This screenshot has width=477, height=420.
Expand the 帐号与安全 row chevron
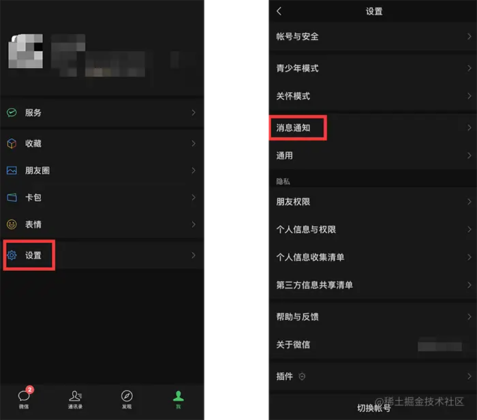click(469, 37)
